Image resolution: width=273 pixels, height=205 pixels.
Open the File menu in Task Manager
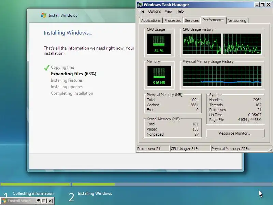(141, 11)
